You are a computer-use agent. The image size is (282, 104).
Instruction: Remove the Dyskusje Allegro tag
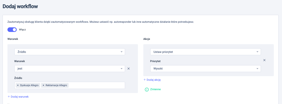[18, 85]
